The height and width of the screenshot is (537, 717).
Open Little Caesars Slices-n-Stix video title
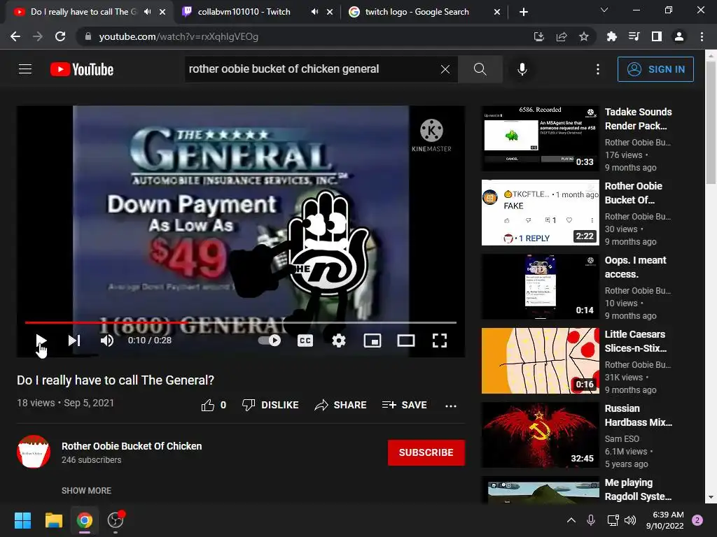(x=636, y=341)
